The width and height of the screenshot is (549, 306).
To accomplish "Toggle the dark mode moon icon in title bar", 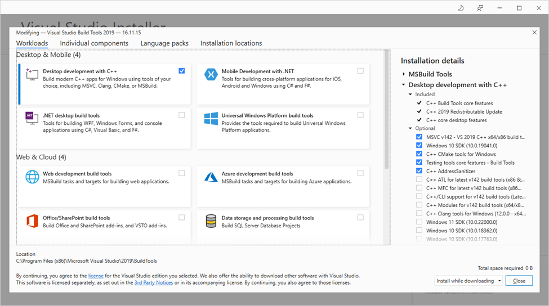I will coord(461,8).
